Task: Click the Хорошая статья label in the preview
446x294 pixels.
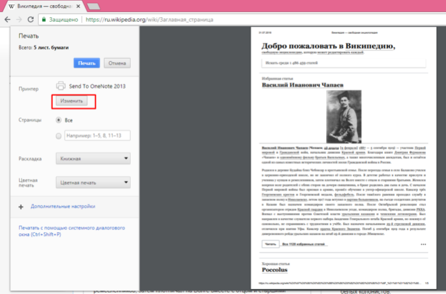Action: point(276,264)
